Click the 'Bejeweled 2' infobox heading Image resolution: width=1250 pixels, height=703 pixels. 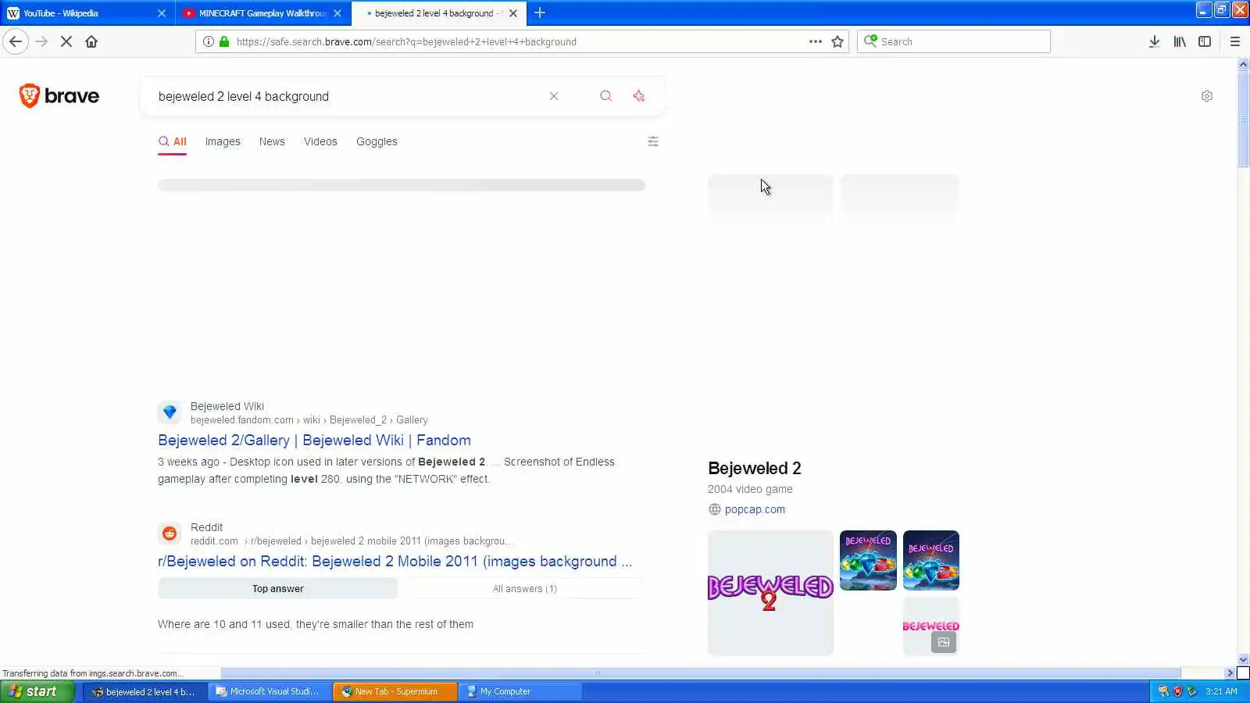click(755, 468)
